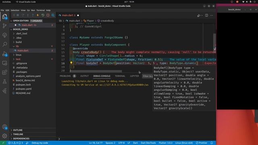Screen dimensions: 258x145
Task: Click the lightbulb quick fix icon
Action: tap(71, 63)
